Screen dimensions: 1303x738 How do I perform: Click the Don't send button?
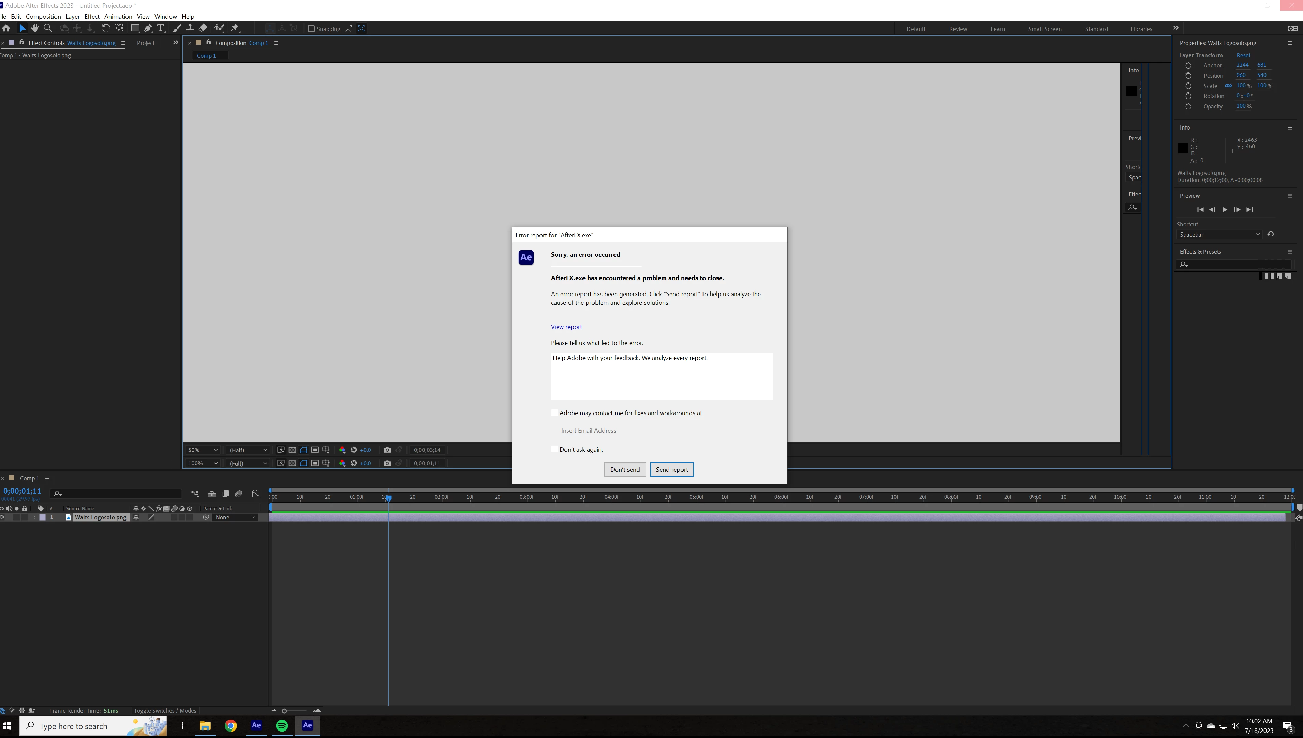click(x=625, y=469)
